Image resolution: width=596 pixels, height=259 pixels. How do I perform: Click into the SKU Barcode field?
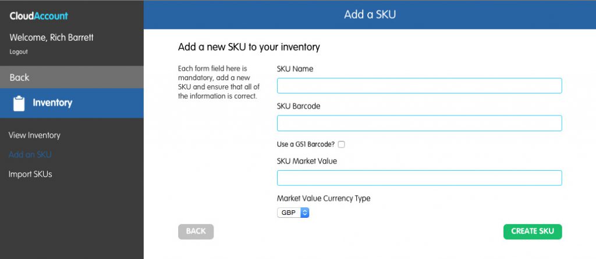click(x=419, y=123)
